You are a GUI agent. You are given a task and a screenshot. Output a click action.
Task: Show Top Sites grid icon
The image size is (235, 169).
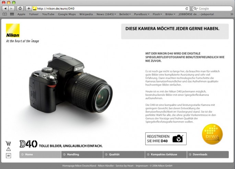point(12,14)
